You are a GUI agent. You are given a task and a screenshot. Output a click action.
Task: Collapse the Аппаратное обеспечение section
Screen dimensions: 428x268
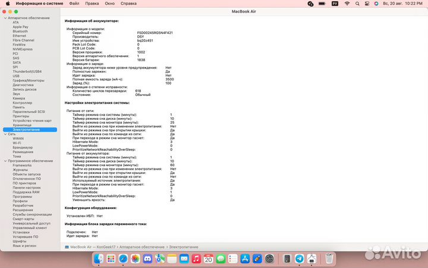pos(5,18)
